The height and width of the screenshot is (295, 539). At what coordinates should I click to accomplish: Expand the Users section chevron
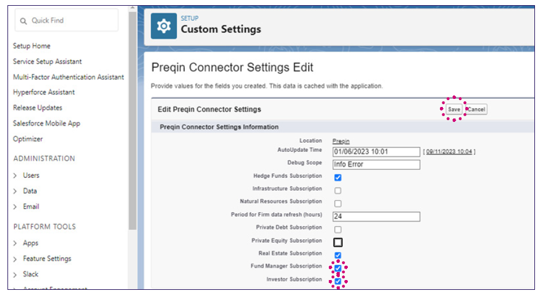pyautogui.click(x=15, y=175)
